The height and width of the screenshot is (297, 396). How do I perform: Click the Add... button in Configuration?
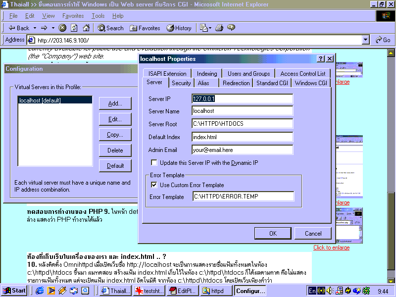(115, 103)
